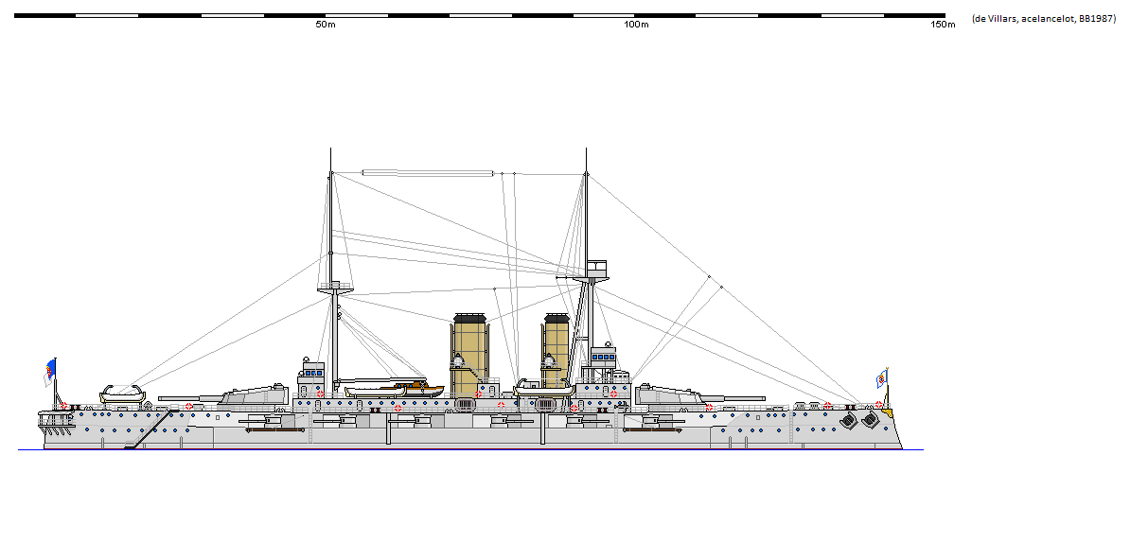
Task: Click the long horizontal aerial spreader between masts
Action: click(427, 173)
